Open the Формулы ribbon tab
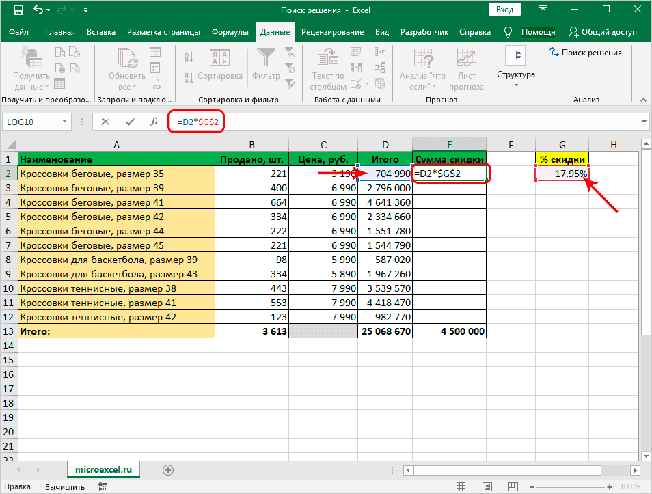This screenshot has height=494, width=652. 230,32
